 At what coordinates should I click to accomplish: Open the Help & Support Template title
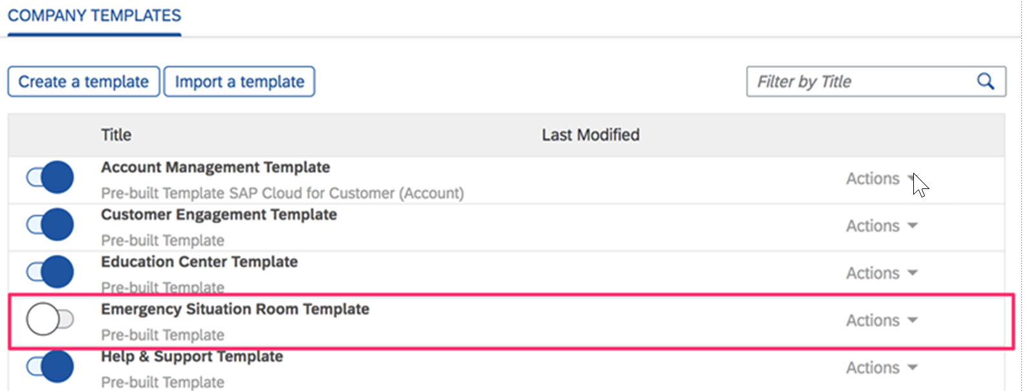click(x=192, y=357)
